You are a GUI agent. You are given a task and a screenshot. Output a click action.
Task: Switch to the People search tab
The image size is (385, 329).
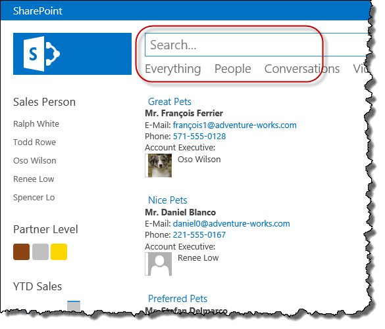point(232,69)
